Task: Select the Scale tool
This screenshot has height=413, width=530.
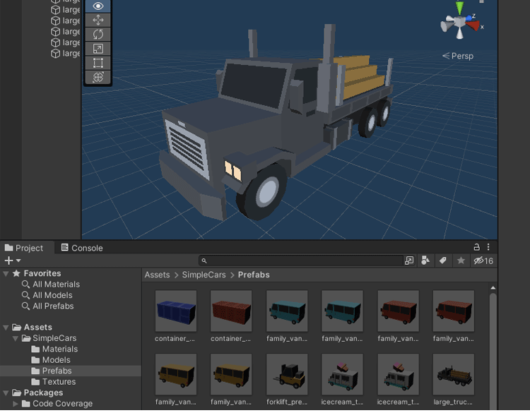Action: click(x=98, y=49)
